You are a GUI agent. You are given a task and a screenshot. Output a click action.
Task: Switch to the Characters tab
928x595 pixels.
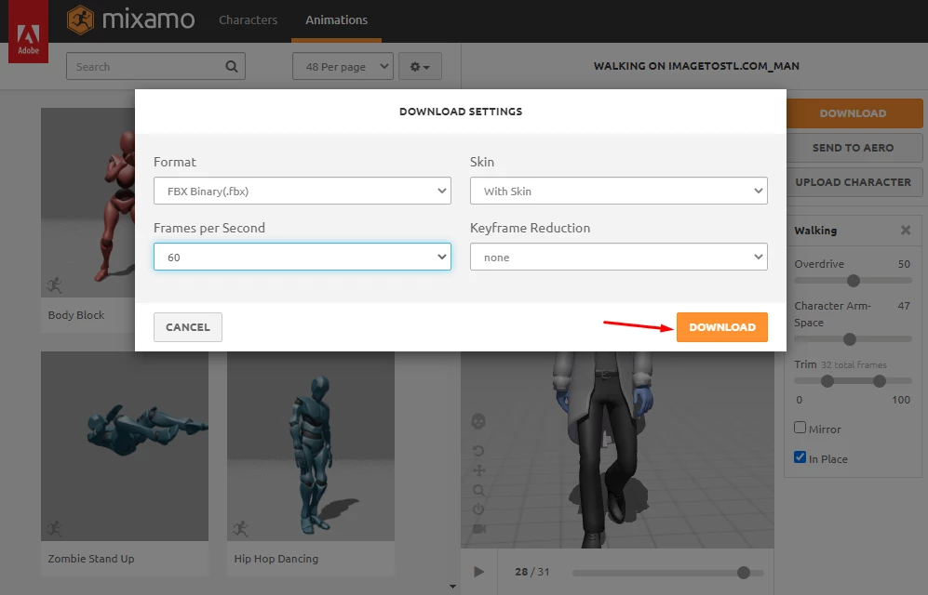(x=248, y=20)
